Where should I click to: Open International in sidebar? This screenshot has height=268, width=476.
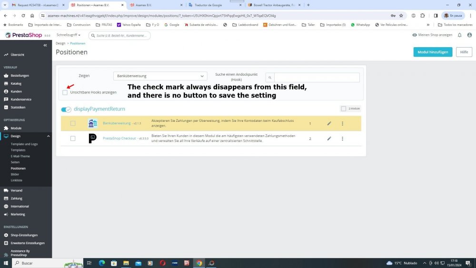coord(20,207)
